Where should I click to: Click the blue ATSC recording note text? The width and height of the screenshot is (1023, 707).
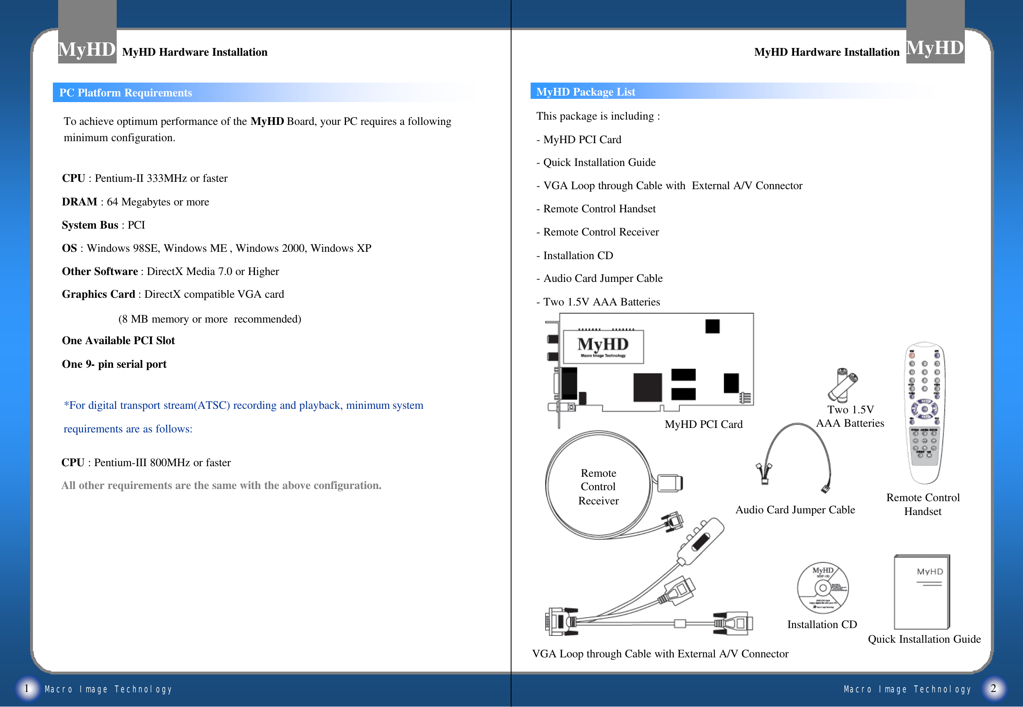click(x=243, y=405)
